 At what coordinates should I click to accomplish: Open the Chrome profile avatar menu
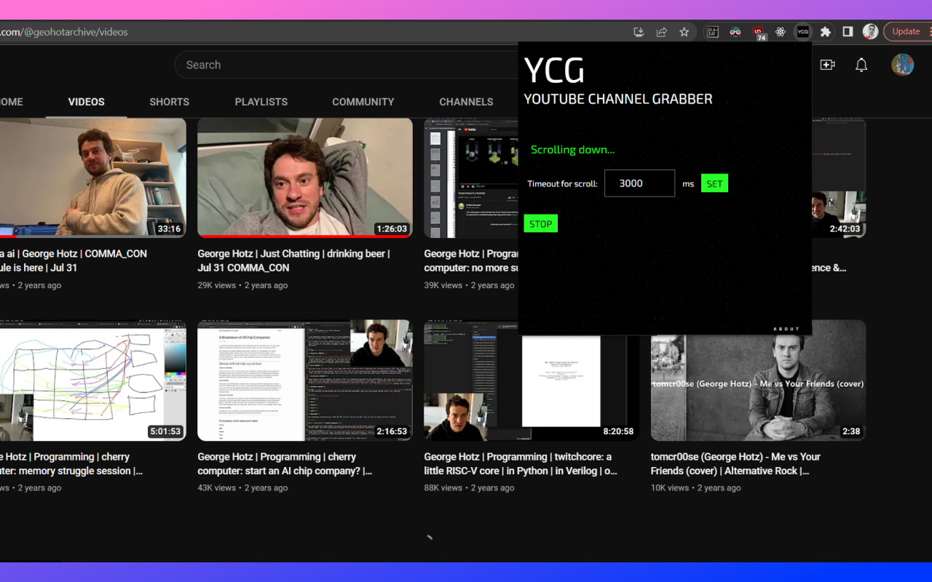[x=870, y=32]
